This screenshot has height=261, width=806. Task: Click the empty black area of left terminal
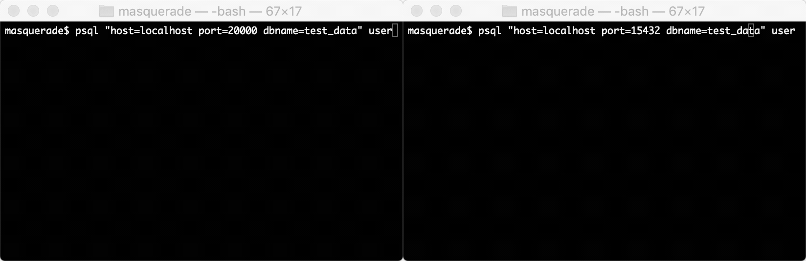[x=201, y=147]
